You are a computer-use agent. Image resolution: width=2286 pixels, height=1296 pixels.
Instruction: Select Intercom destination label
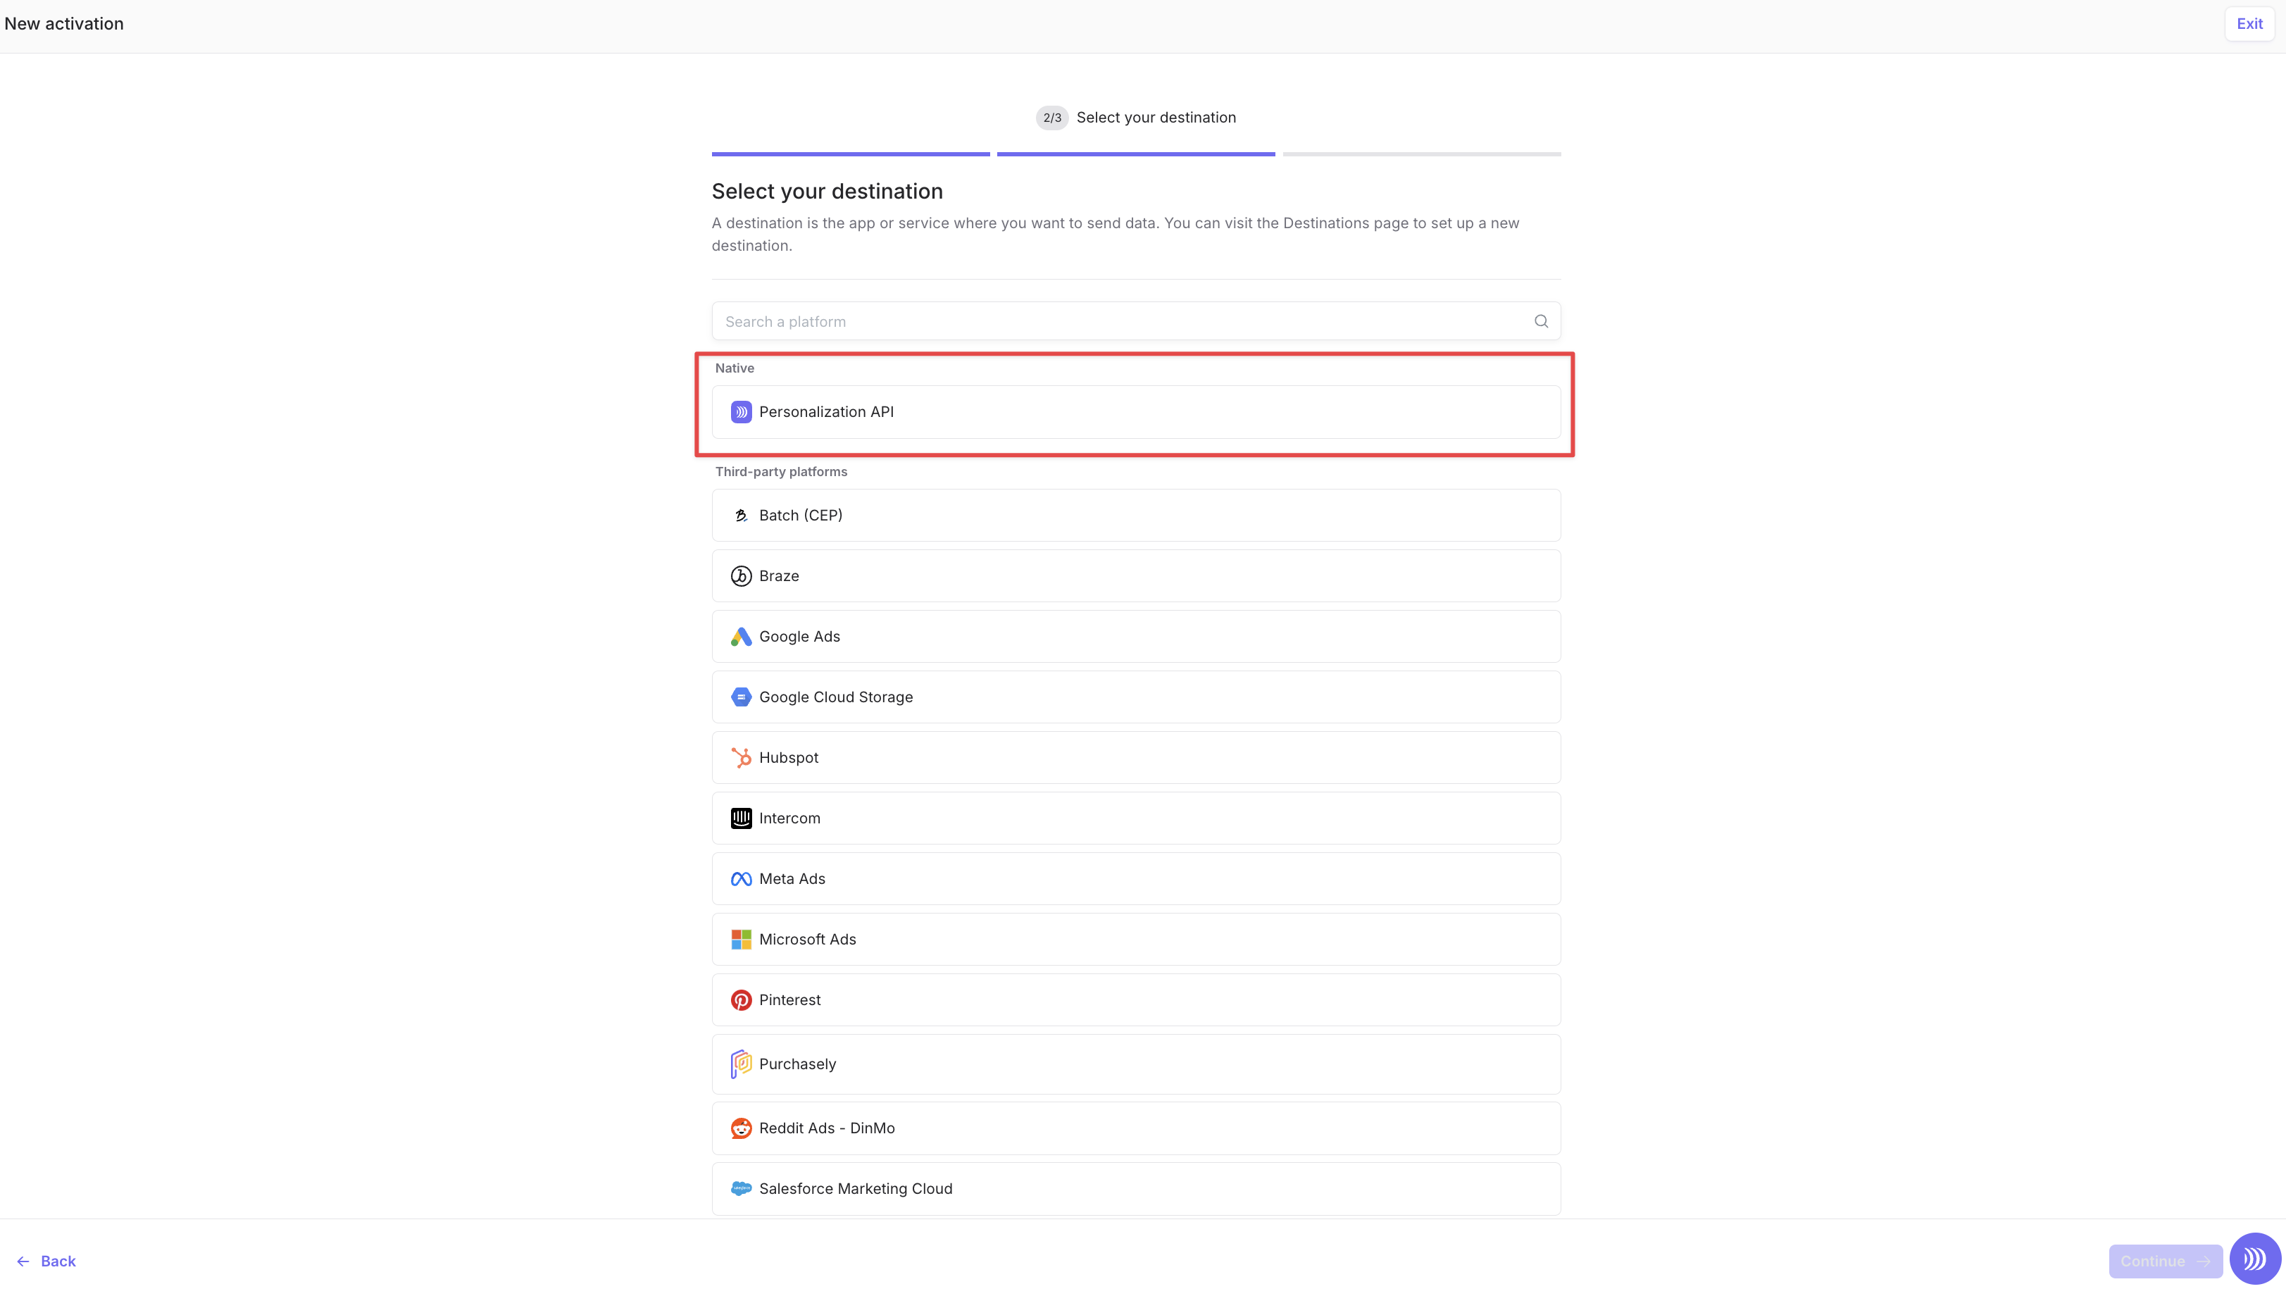(789, 818)
